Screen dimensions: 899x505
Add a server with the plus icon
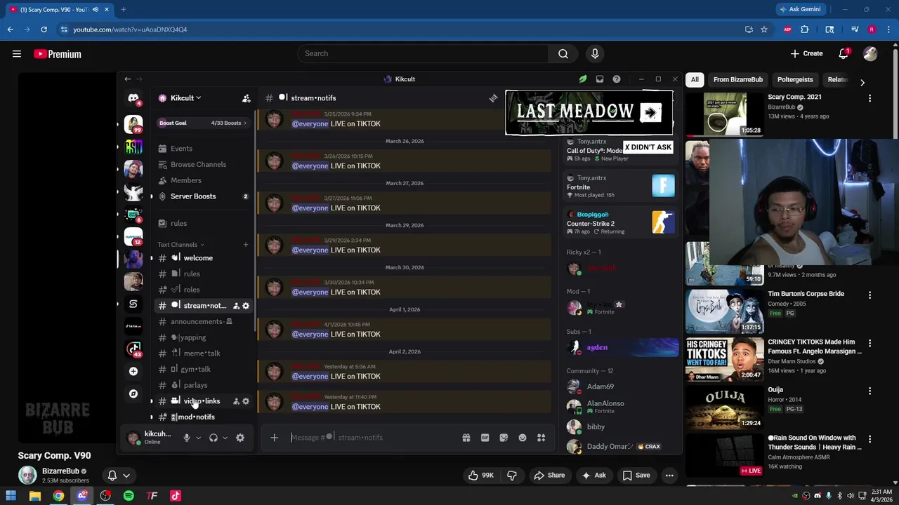(133, 371)
